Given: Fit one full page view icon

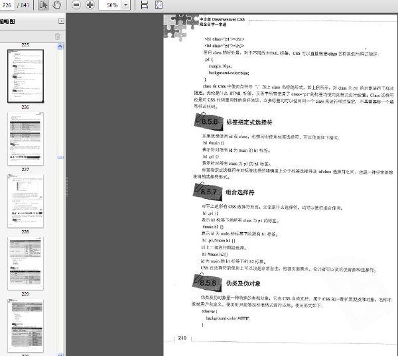Looking at the screenshot, I should pyautogui.click(x=159, y=5).
